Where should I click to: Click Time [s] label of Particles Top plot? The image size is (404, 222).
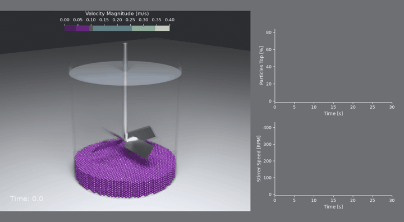click(x=333, y=113)
